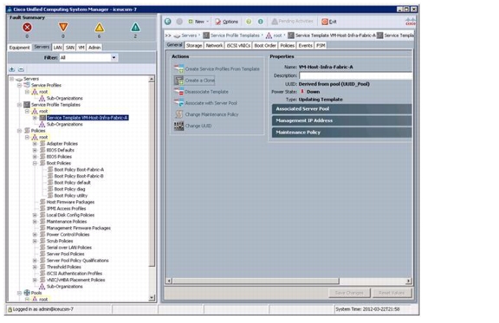Select Host Firmware Packages
The height and width of the screenshot is (323, 499).
(x=70, y=202)
